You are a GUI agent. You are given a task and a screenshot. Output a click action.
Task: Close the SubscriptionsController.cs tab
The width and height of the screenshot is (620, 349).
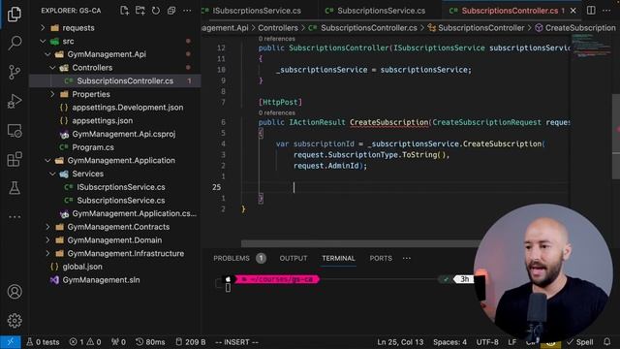[x=573, y=11]
